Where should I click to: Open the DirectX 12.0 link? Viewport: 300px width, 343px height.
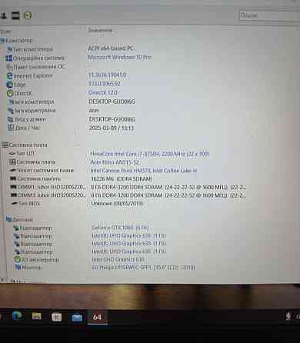(102, 92)
